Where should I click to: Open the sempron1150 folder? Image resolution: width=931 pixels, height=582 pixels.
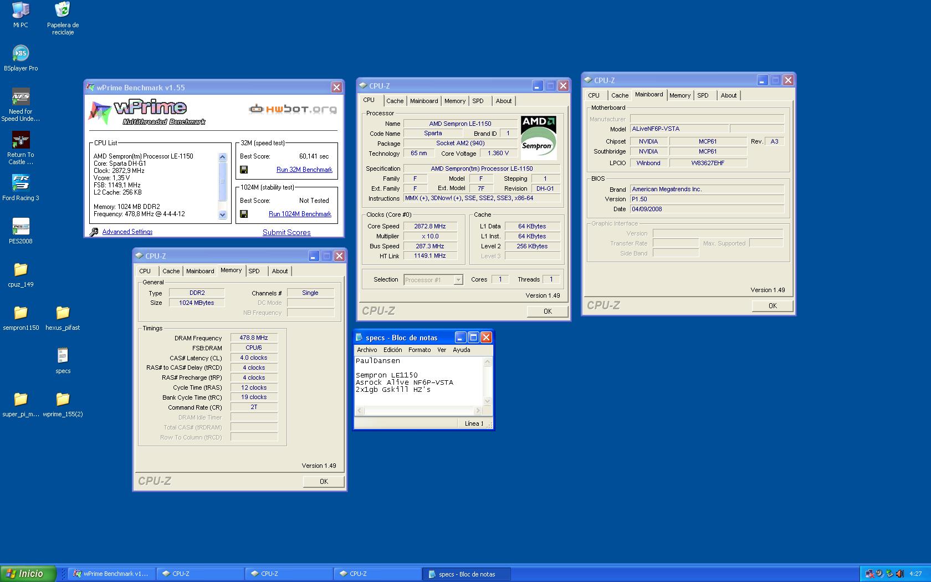coord(21,317)
